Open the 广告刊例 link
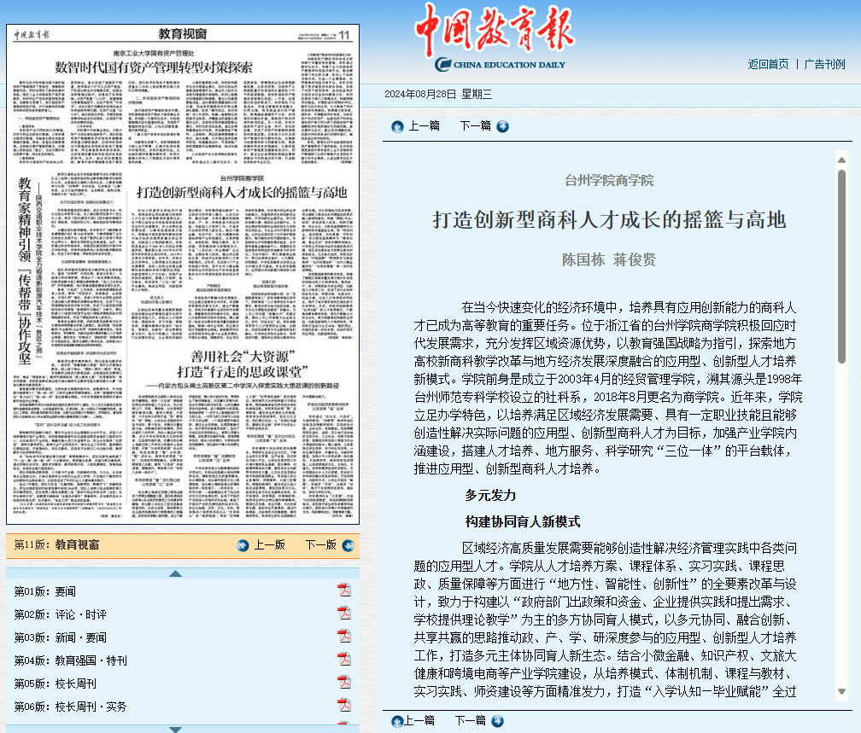 click(x=824, y=64)
